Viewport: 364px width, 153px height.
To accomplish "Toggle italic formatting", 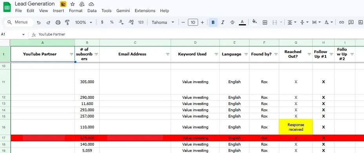I will [223, 22].
